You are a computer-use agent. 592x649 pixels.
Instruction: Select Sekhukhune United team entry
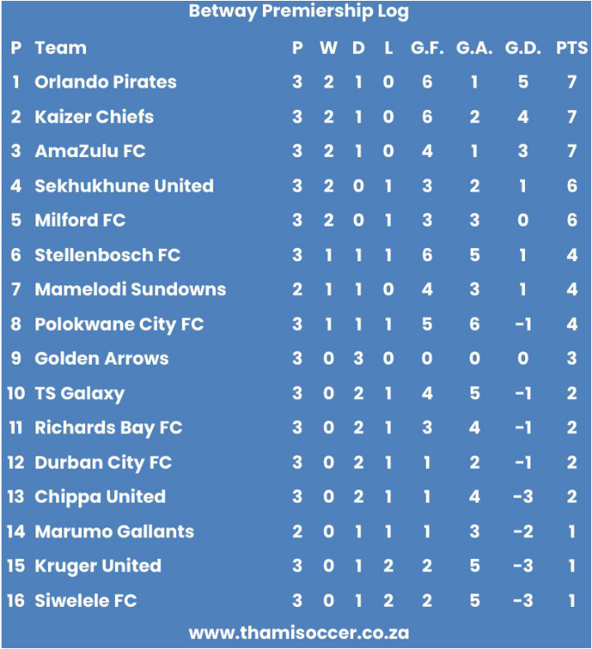coord(124,186)
